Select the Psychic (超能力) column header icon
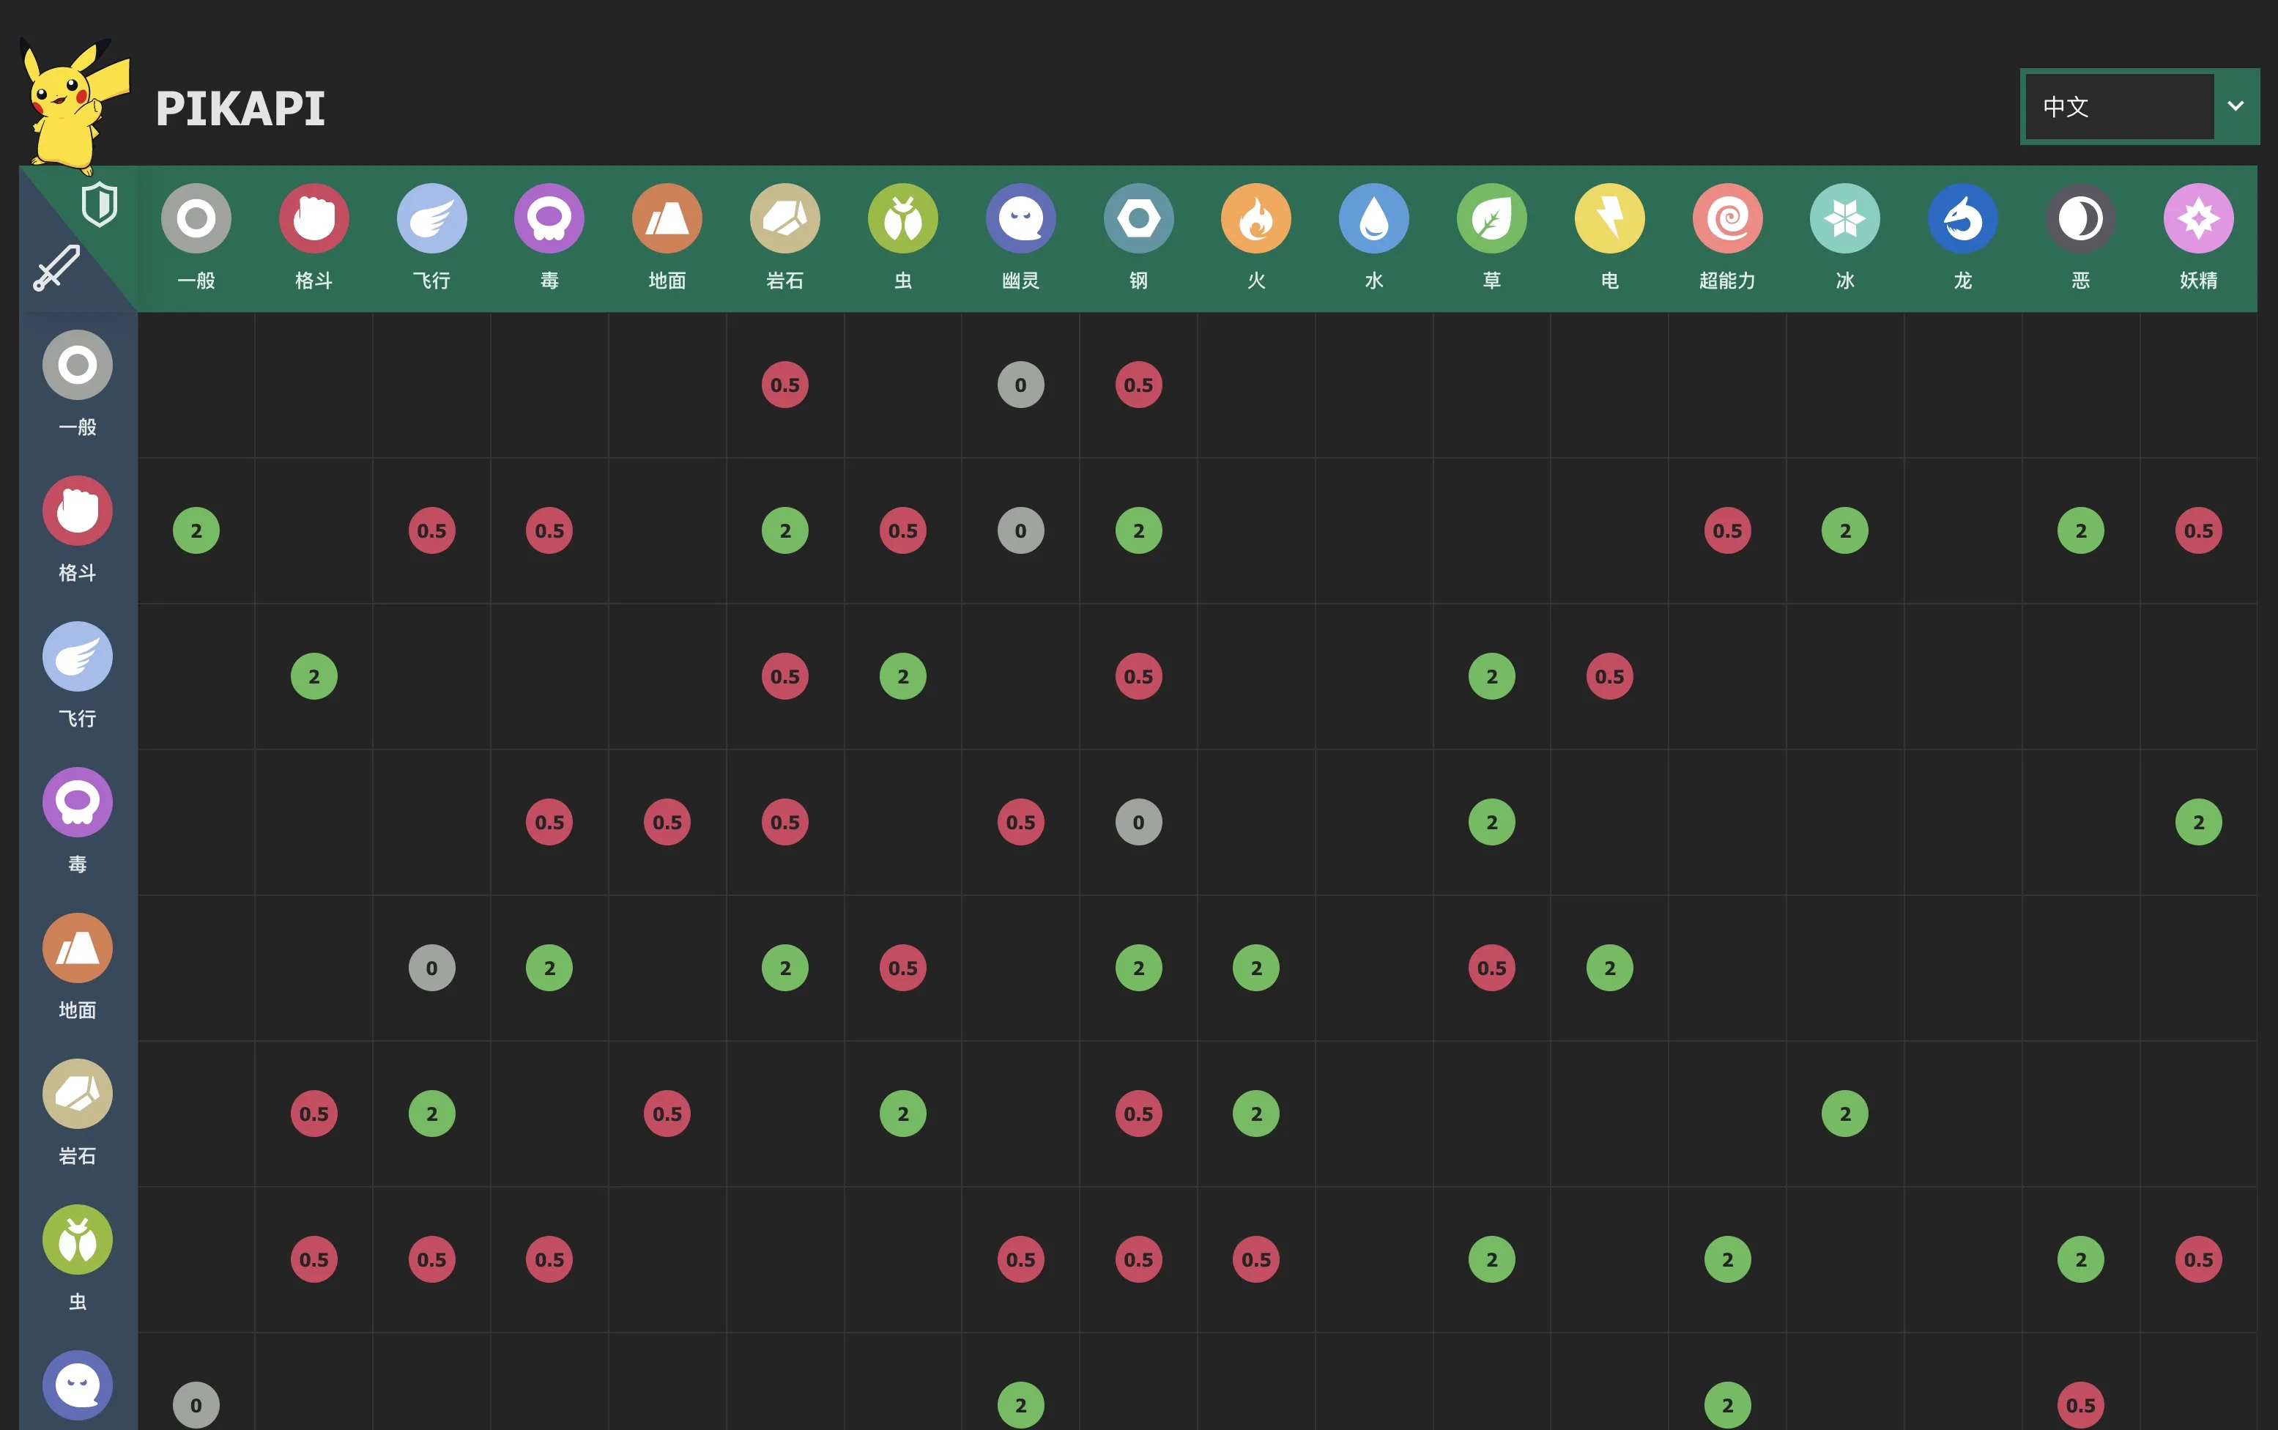Viewport: 2278px width, 1430px height. (1728, 218)
